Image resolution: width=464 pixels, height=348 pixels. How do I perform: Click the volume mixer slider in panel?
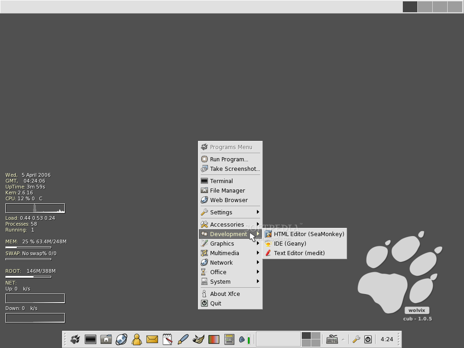tap(248, 339)
